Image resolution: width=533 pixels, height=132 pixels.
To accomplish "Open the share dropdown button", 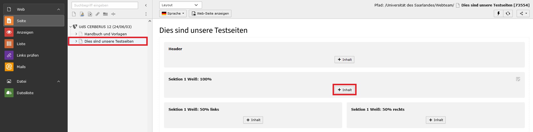I will pos(523,13).
